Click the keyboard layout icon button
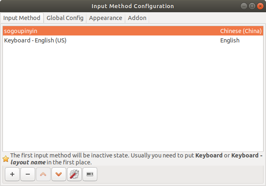 pos(90,174)
